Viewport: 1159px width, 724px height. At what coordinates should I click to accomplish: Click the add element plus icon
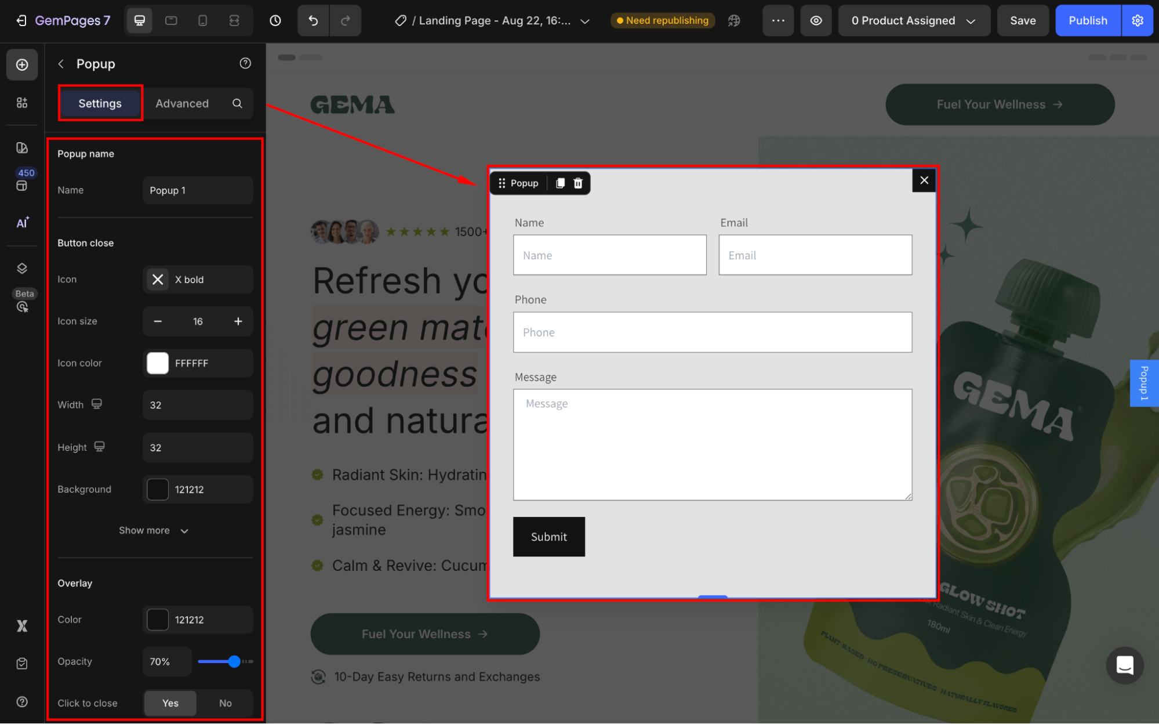[22, 64]
